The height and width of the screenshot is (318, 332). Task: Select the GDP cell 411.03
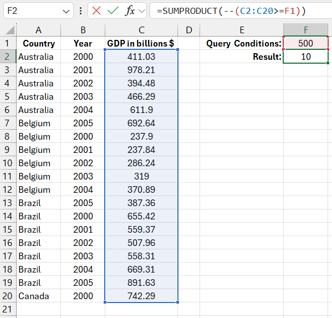click(141, 57)
